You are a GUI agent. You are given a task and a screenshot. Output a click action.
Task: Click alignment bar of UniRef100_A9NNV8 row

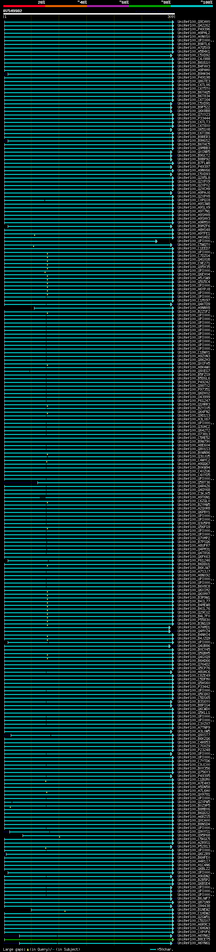104,308
